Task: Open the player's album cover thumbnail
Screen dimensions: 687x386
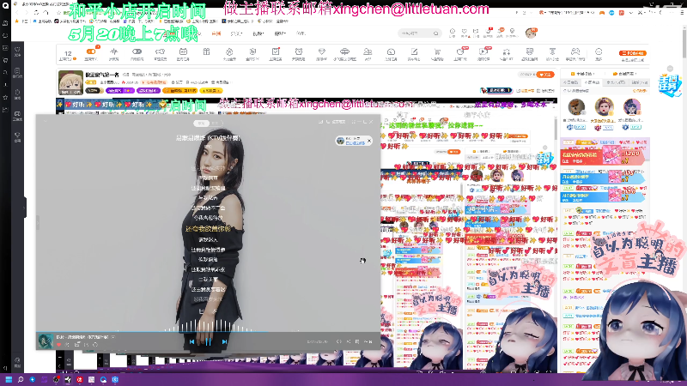Action: (46, 341)
